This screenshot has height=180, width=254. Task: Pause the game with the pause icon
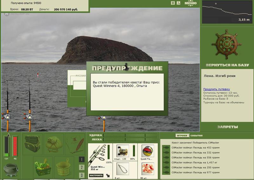coord(173,3)
